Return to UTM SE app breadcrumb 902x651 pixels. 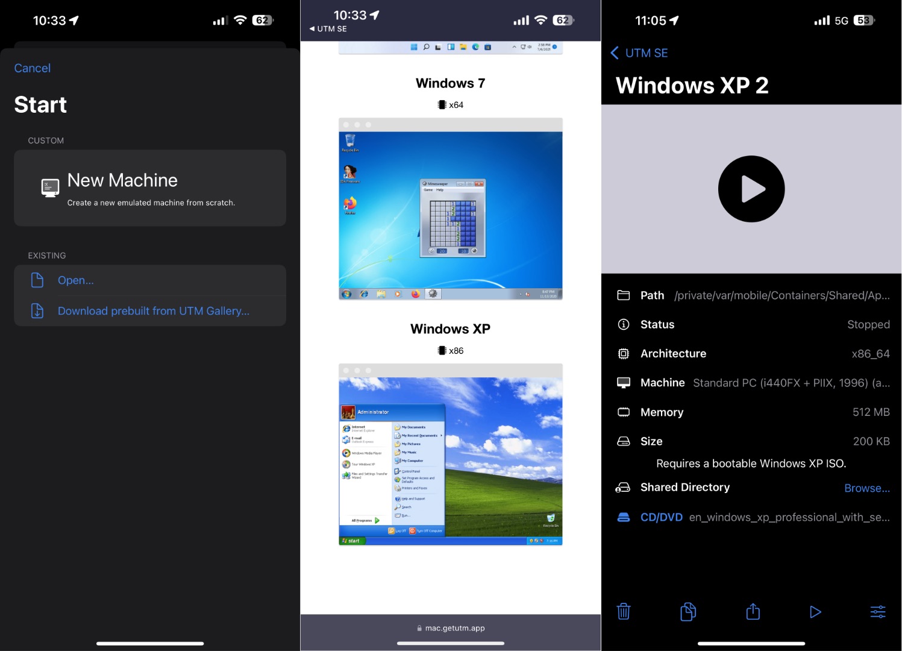tap(328, 29)
